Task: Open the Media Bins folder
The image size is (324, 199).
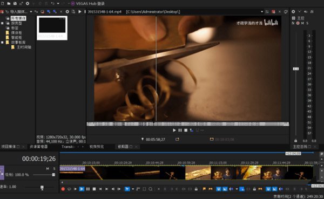Action: point(16,33)
